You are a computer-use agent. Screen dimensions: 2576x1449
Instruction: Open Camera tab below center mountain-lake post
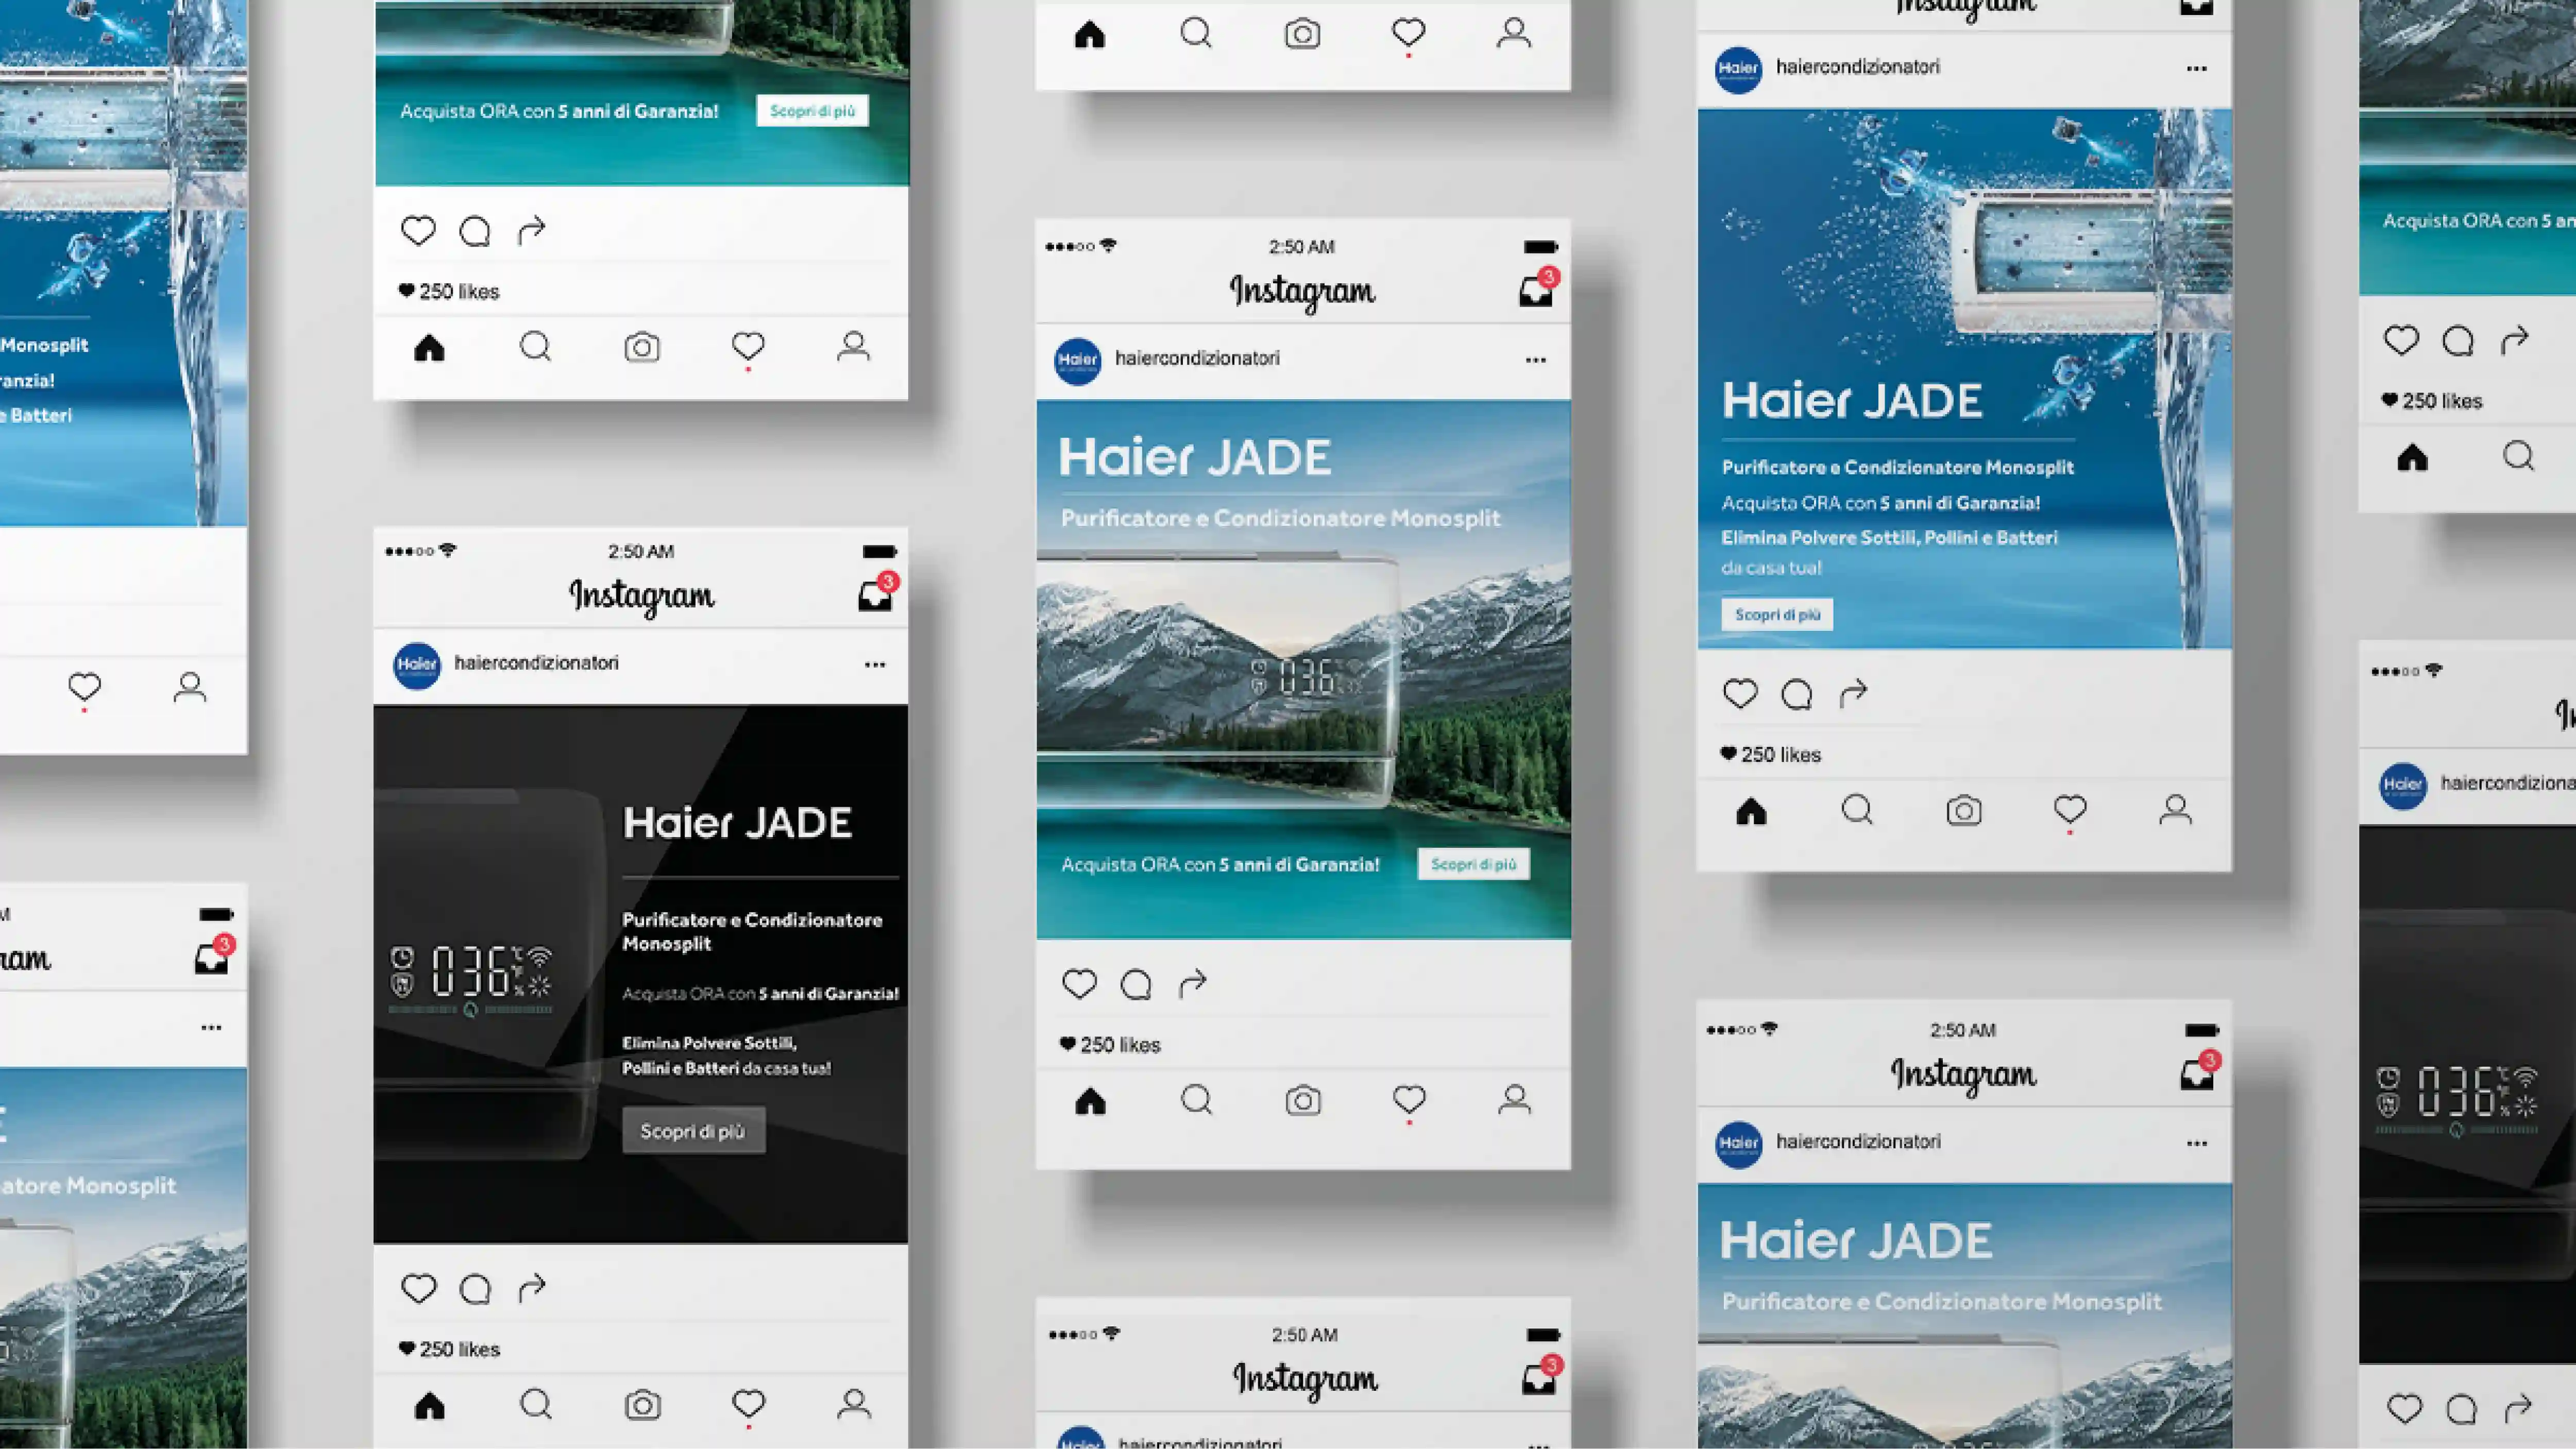click(1303, 1101)
